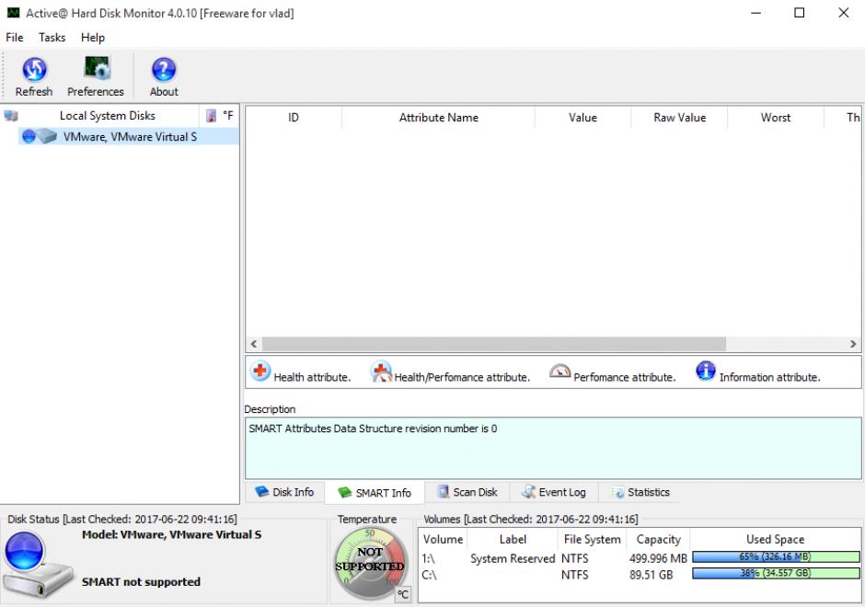Click the Temperature gauge showing NOT SUPPORTED

370,564
